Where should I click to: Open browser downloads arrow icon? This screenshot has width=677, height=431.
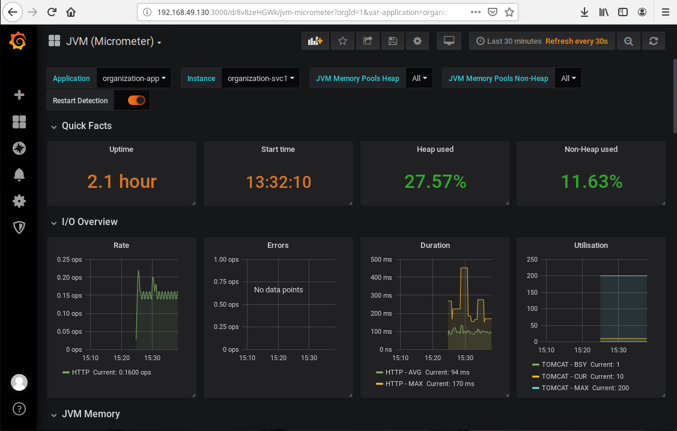click(x=584, y=12)
